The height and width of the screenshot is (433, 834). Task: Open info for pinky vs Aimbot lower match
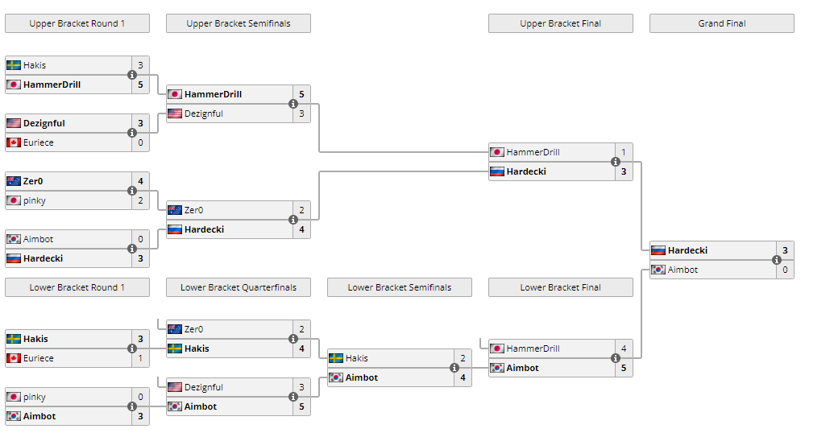click(x=132, y=406)
